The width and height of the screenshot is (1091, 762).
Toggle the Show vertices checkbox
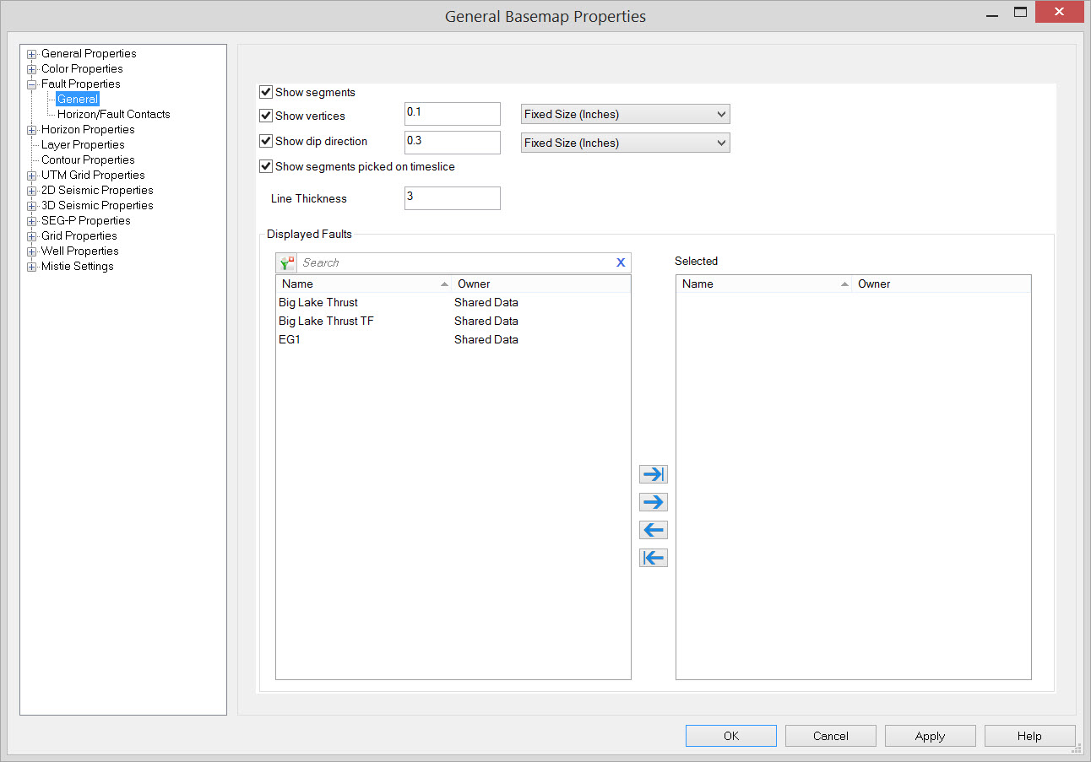pyautogui.click(x=266, y=116)
